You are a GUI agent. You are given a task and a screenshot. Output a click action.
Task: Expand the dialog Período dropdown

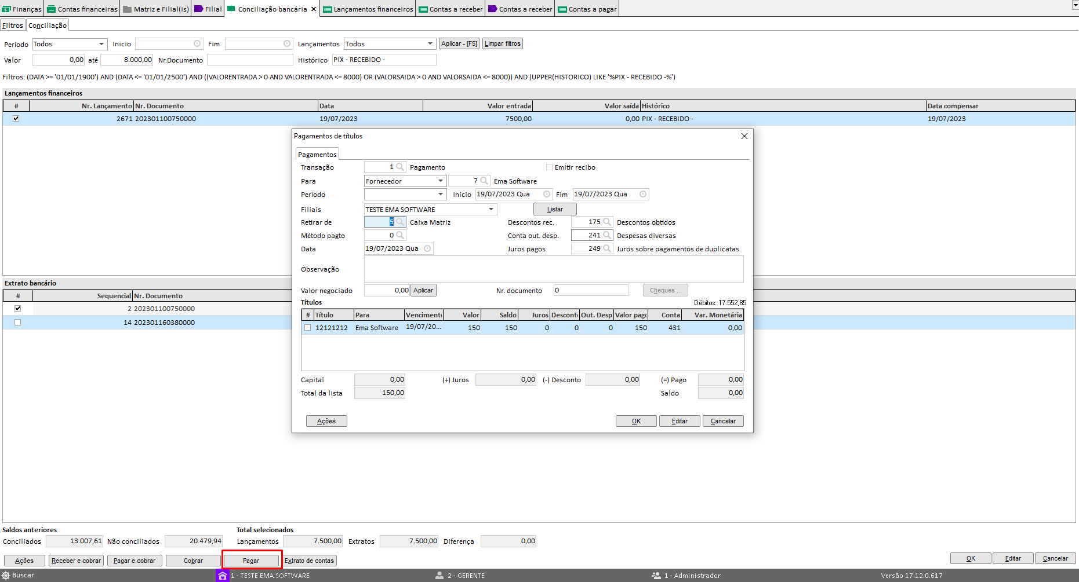441,194
